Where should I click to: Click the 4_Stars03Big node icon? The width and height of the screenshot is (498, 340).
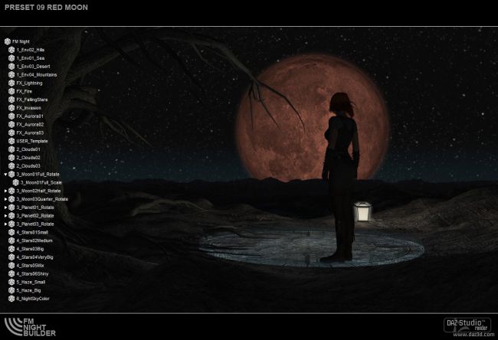pyautogui.click(x=11, y=249)
